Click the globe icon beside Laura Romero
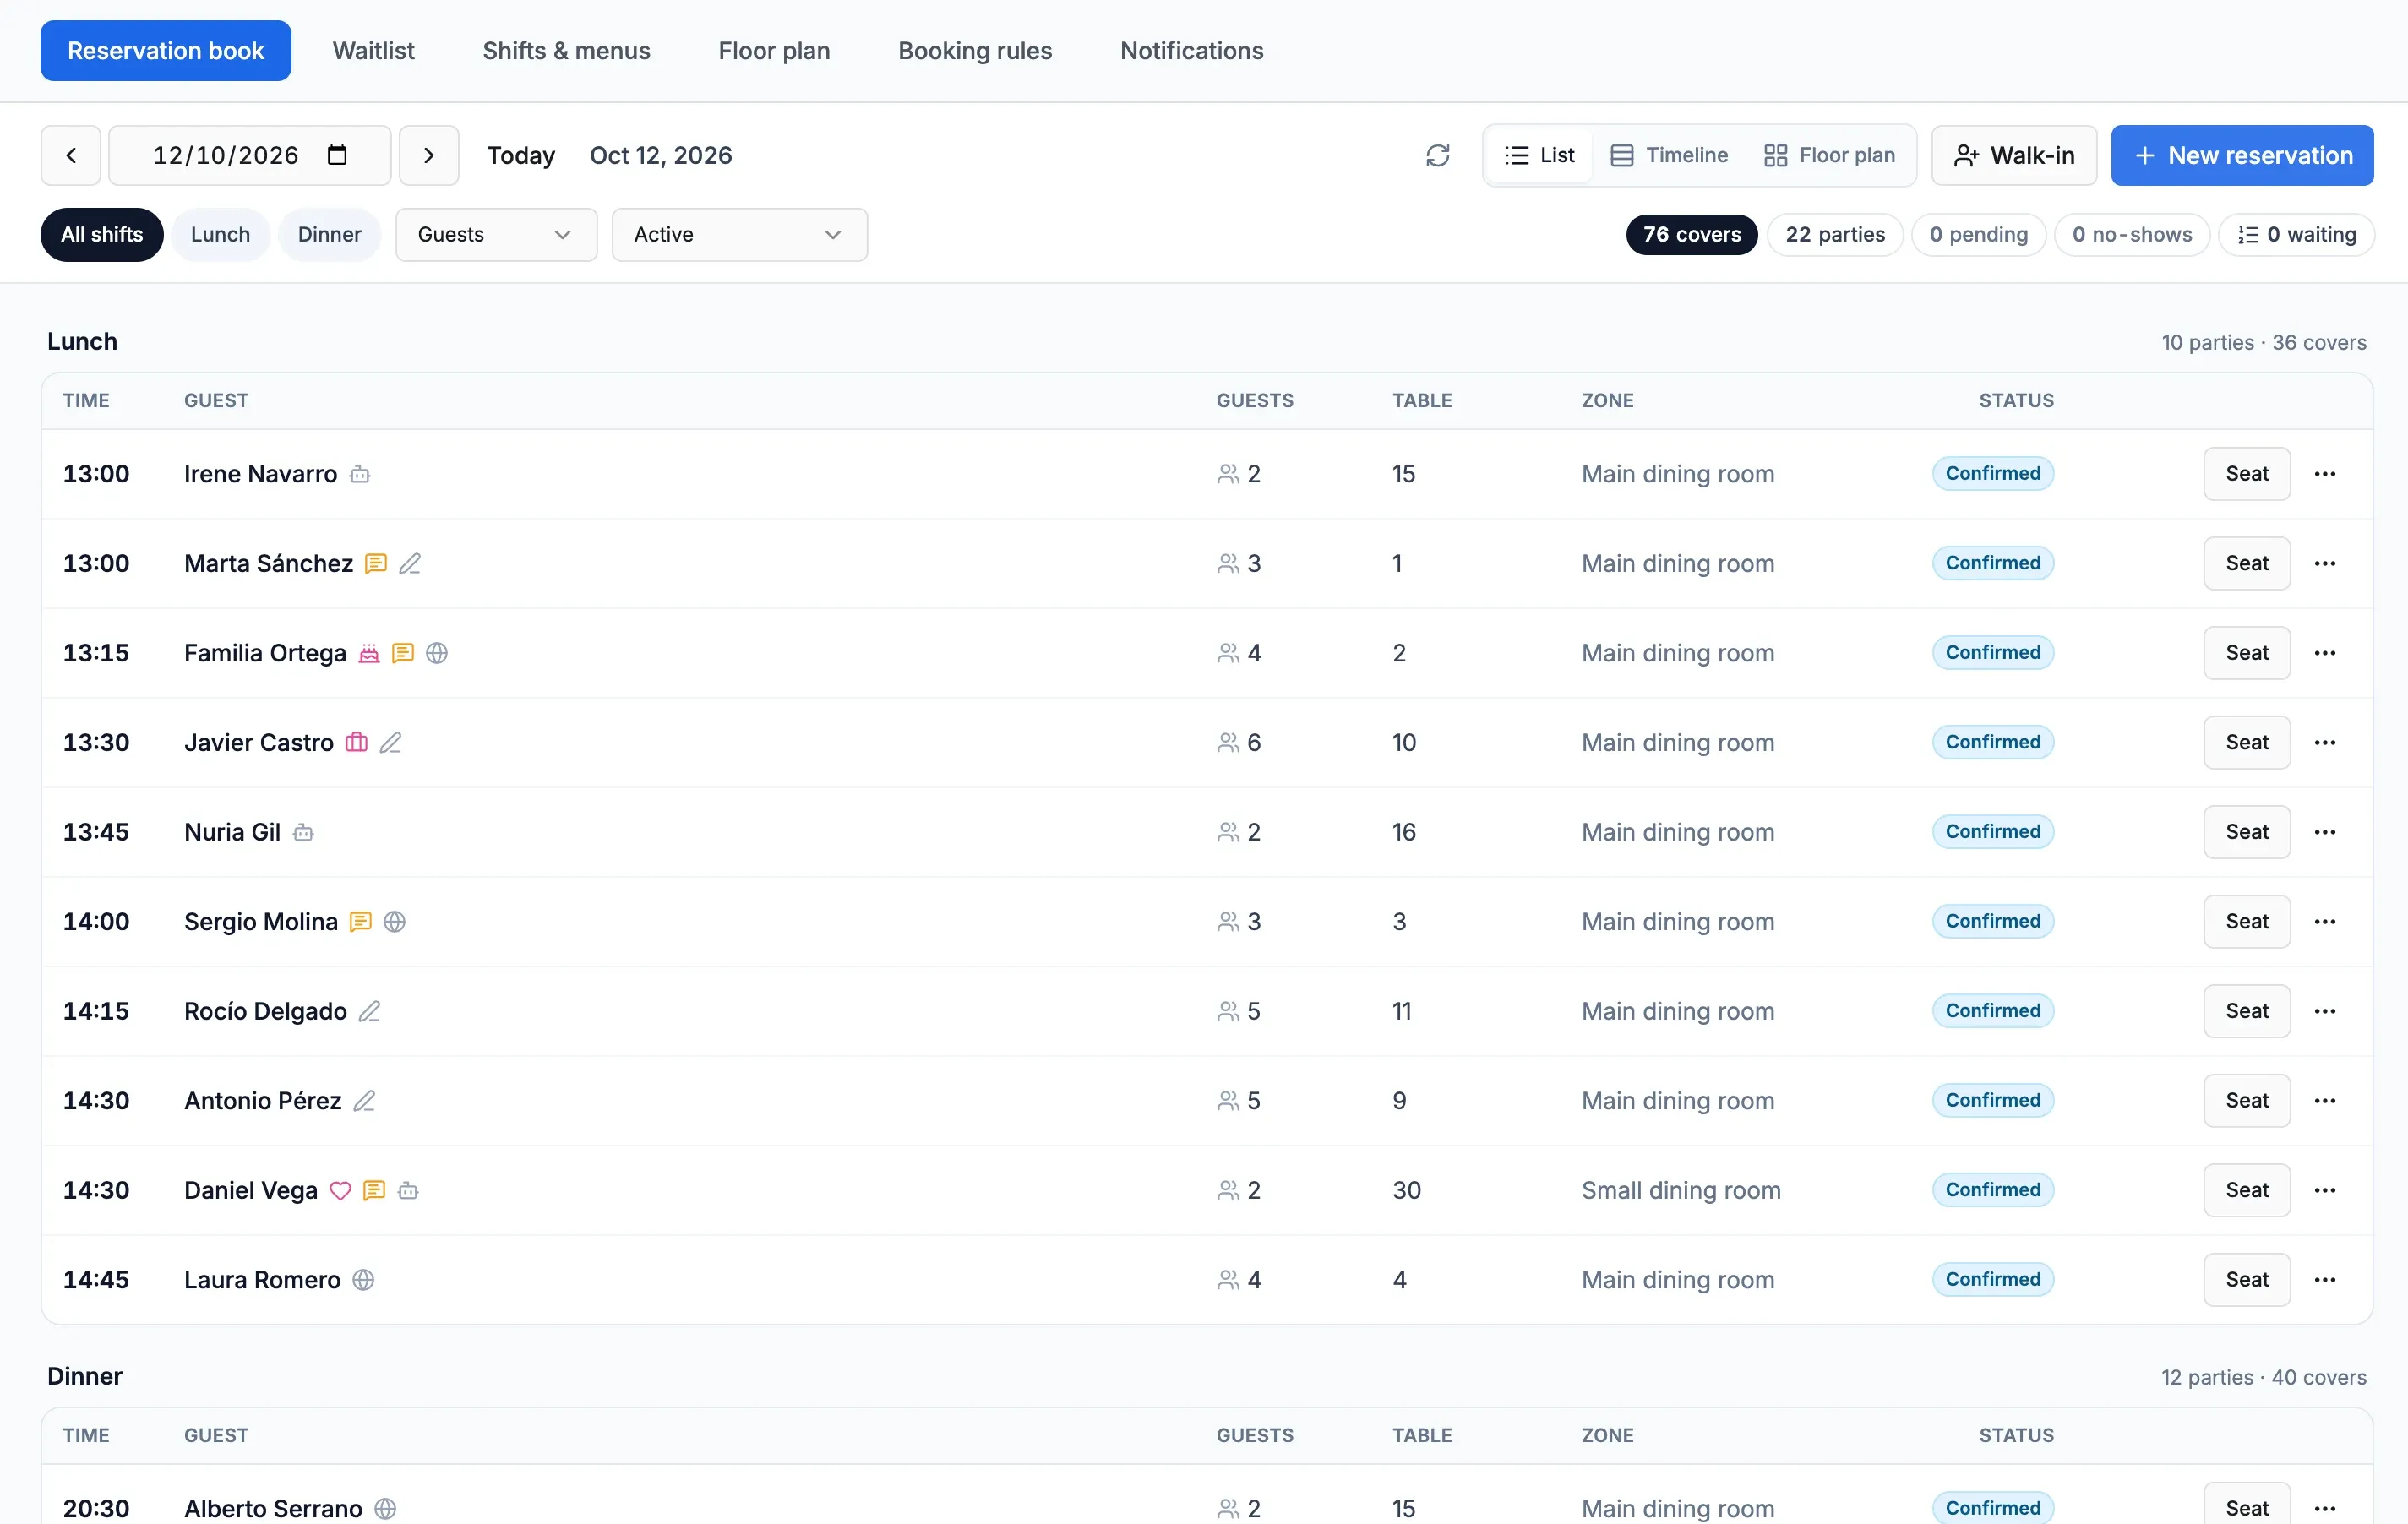2408x1524 pixels. coord(364,1280)
